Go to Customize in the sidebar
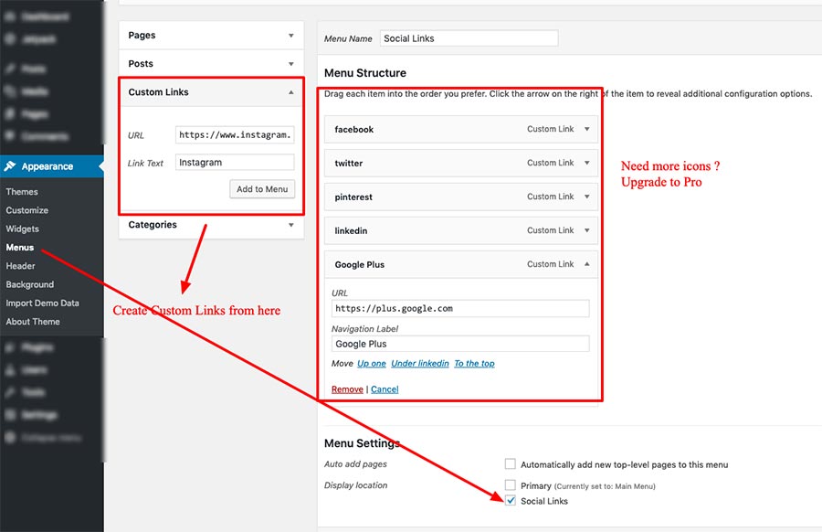This screenshot has height=532, width=822. click(26, 210)
